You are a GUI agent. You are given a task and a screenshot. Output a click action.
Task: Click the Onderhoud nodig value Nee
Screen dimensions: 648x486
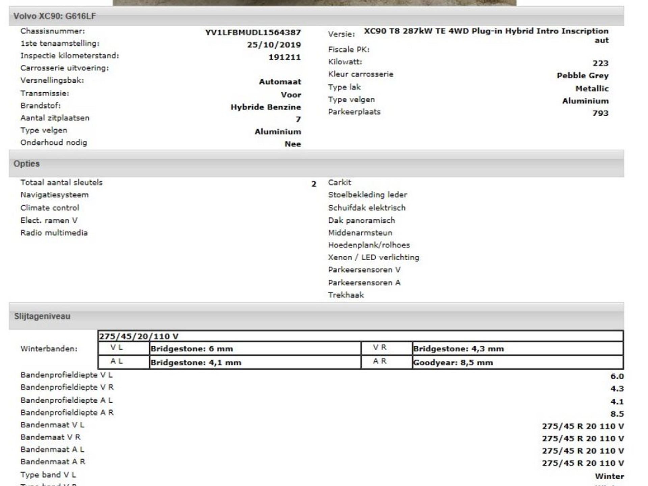click(293, 144)
